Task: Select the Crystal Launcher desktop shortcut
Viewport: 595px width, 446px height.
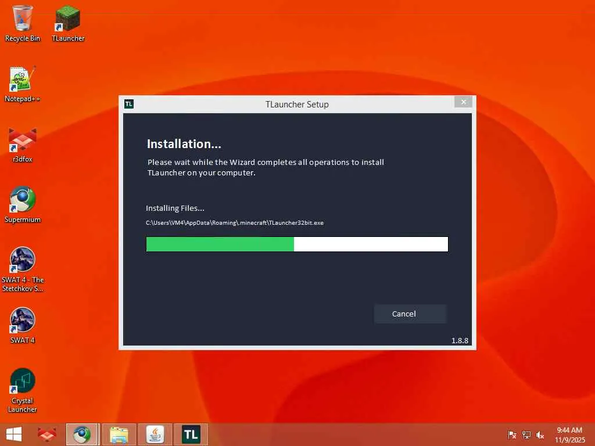Action: pos(23,390)
